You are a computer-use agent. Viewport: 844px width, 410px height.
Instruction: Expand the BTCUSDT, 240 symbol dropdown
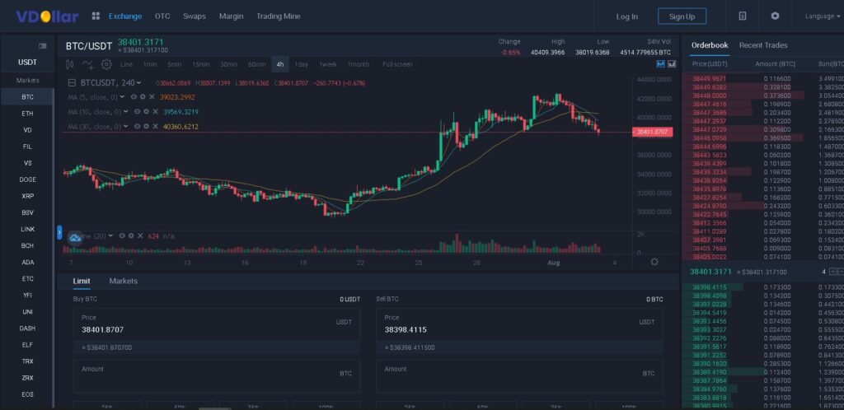tap(138, 82)
